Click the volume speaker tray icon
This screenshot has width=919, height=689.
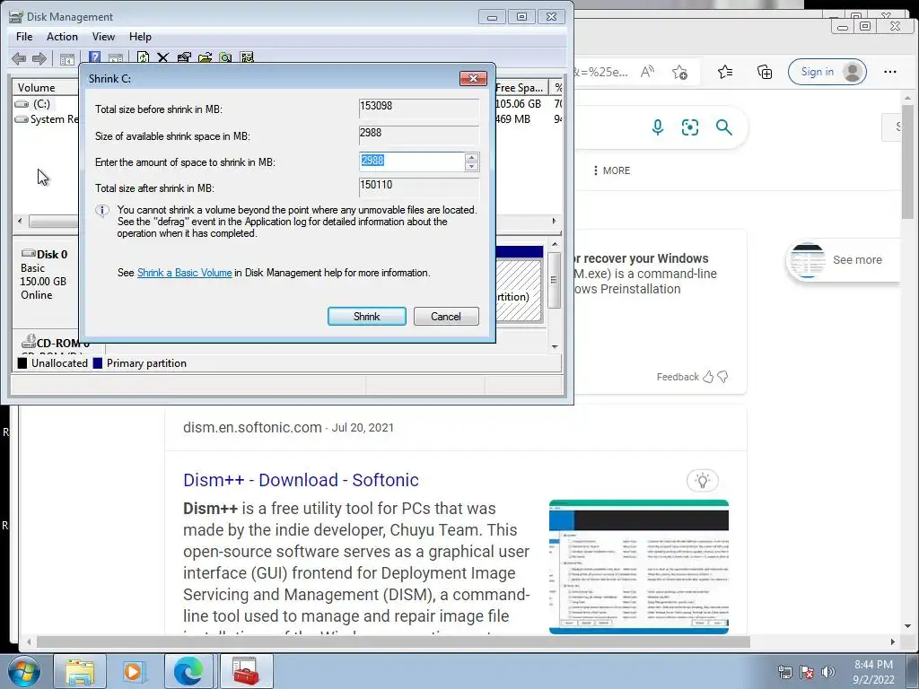828,672
